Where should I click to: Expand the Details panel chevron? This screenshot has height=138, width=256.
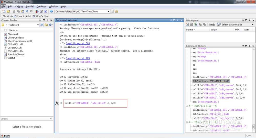click(x=51, y=118)
